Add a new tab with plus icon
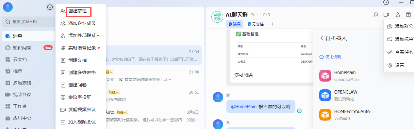Viewport: 414px width, 129px height. 272,24
